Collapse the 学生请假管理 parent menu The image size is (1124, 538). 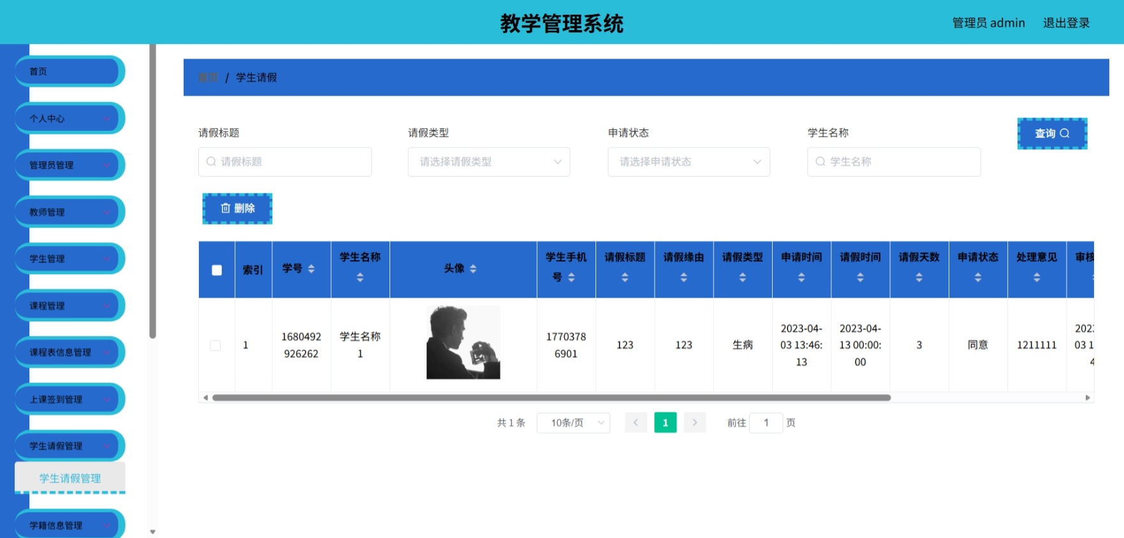click(69, 446)
